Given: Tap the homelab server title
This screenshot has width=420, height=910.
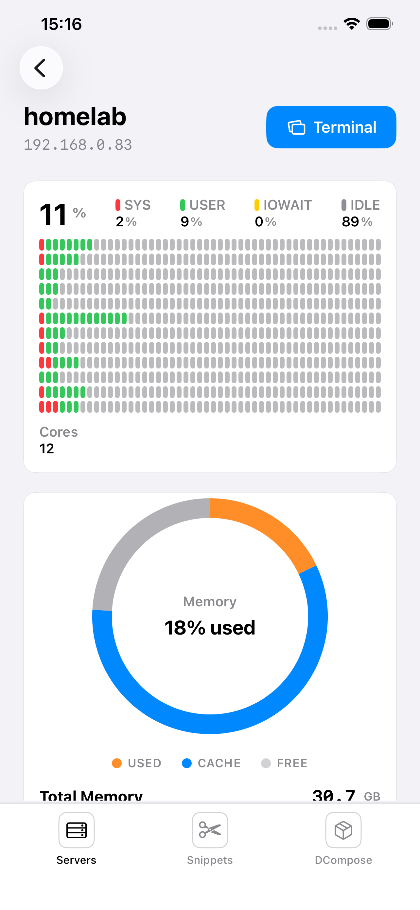Looking at the screenshot, I should pyautogui.click(x=75, y=117).
